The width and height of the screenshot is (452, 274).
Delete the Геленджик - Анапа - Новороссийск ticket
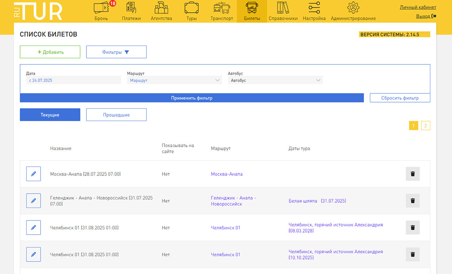(413, 201)
